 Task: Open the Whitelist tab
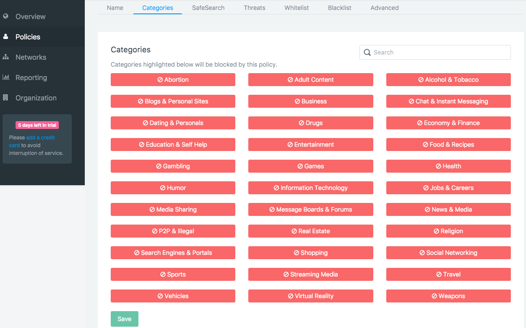pyautogui.click(x=297, y=8)
